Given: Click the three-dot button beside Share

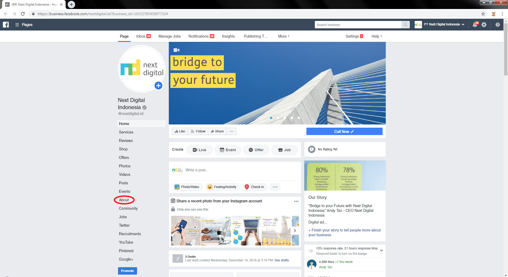Looking at the screenshot, I should (x=232, y=131).
